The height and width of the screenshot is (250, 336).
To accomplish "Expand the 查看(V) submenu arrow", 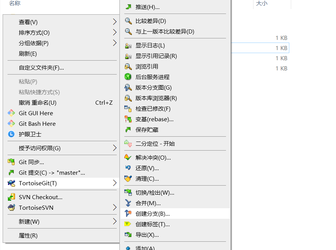I will point(115,22).
